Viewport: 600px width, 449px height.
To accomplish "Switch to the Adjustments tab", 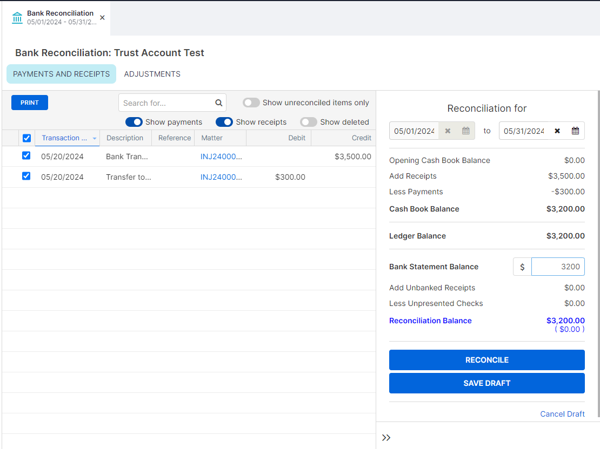I will (x=152, y=74).
